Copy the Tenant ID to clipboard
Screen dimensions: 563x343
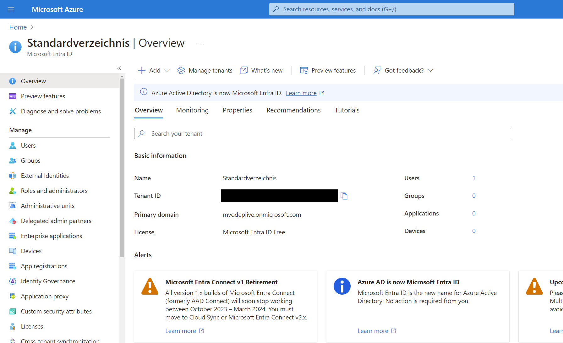(x=344, y=196)
